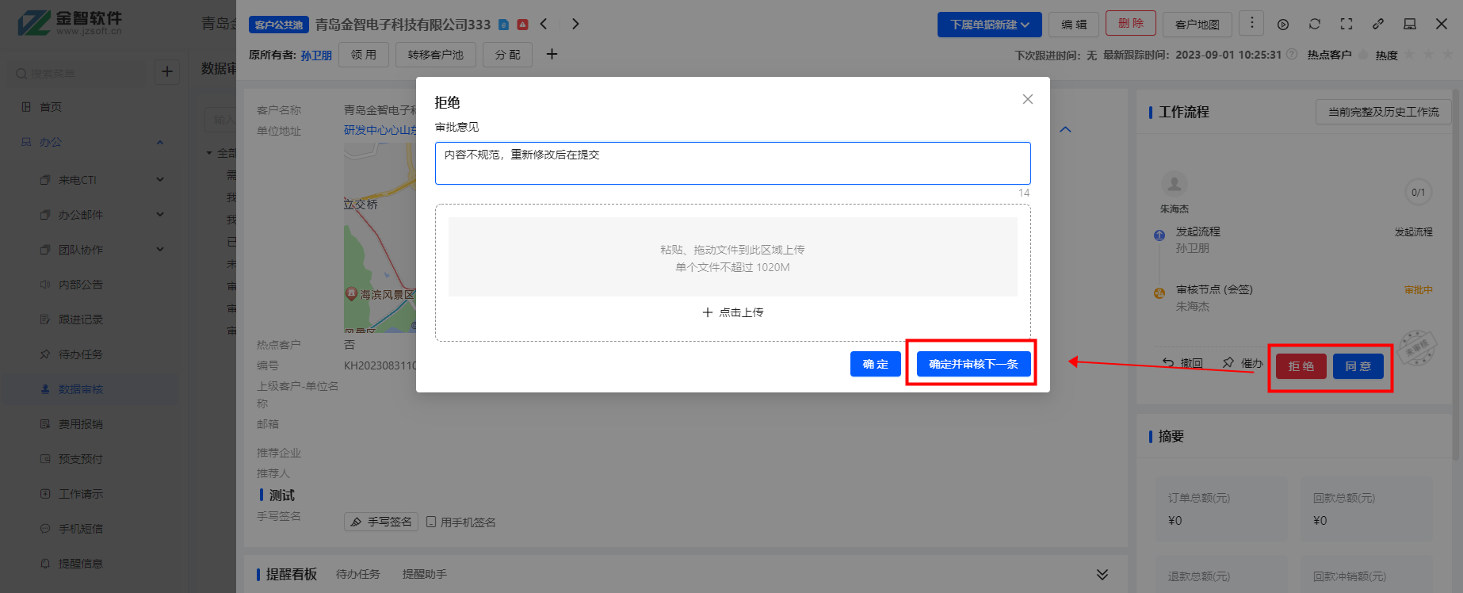Viewport: 1463px width, 593px height.
Task: Collapse the 办公 sidebar group
Action: point(160,143)
